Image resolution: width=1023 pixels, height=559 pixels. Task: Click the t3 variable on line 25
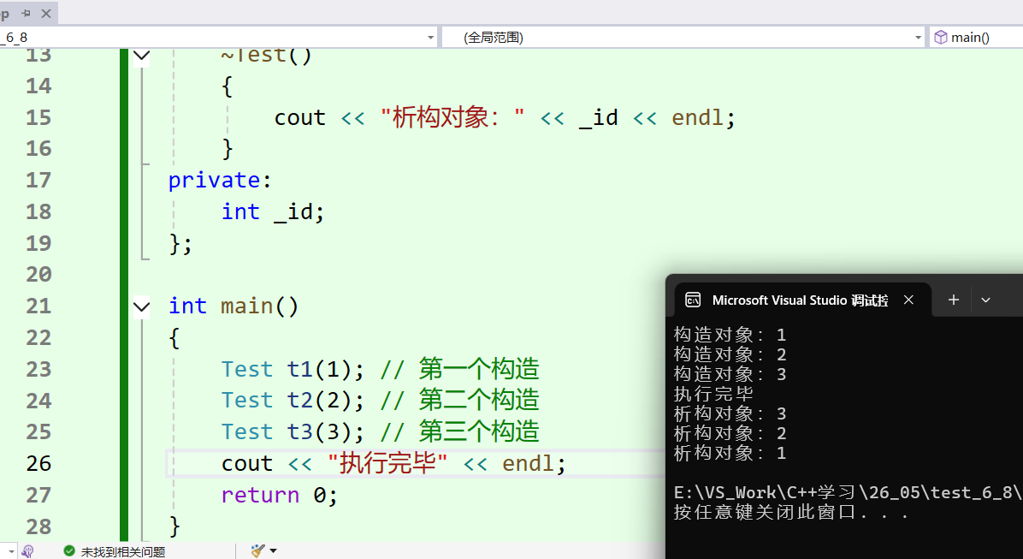(299, 431)
